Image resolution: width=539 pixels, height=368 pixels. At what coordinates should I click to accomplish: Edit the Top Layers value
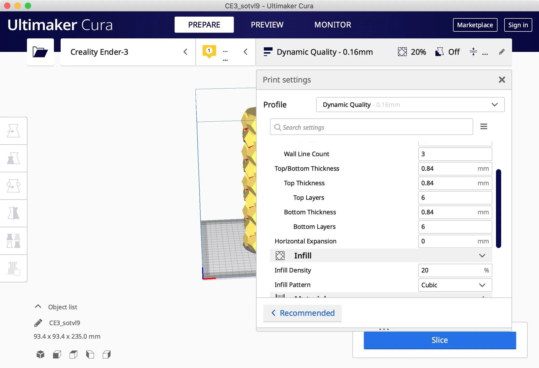pos(455,198)
